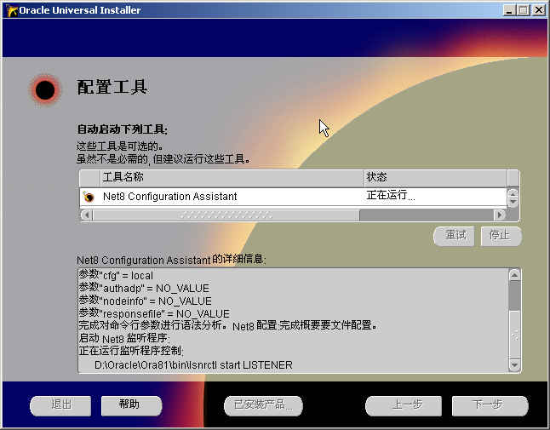Click the horizontal scrollbar thumb in tool list
The image size is (550, 430).
point(226,215)
